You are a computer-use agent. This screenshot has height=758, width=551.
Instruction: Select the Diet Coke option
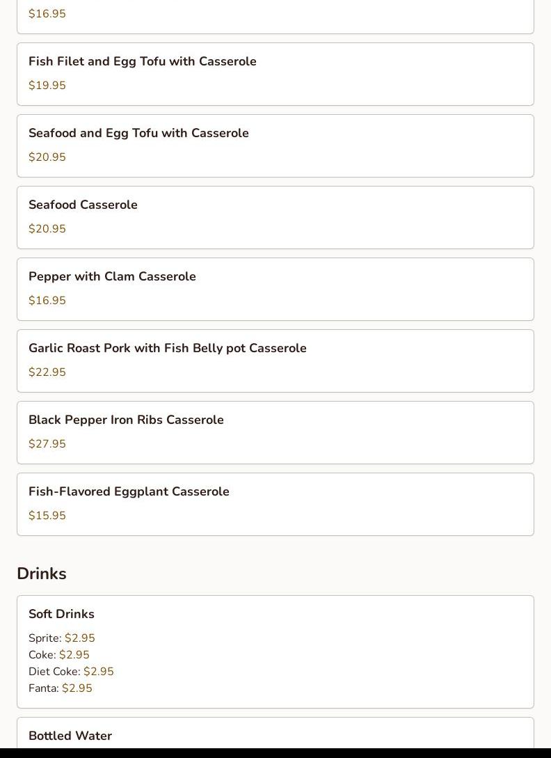pyautogui.click(x=71, y=672)
